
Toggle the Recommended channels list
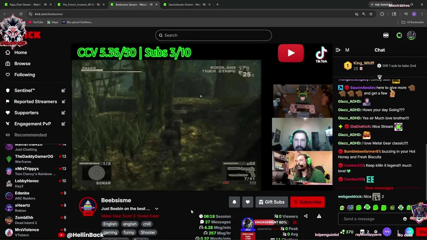(30, 135)
